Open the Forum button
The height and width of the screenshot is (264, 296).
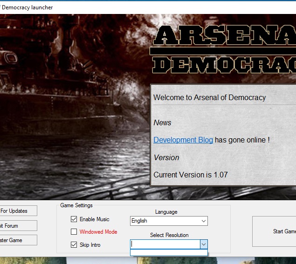coord(18,225)
